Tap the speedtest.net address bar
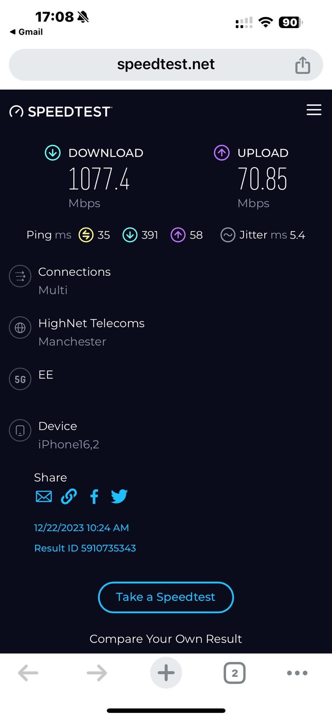 pyautogui.click(x=166, y=65)
